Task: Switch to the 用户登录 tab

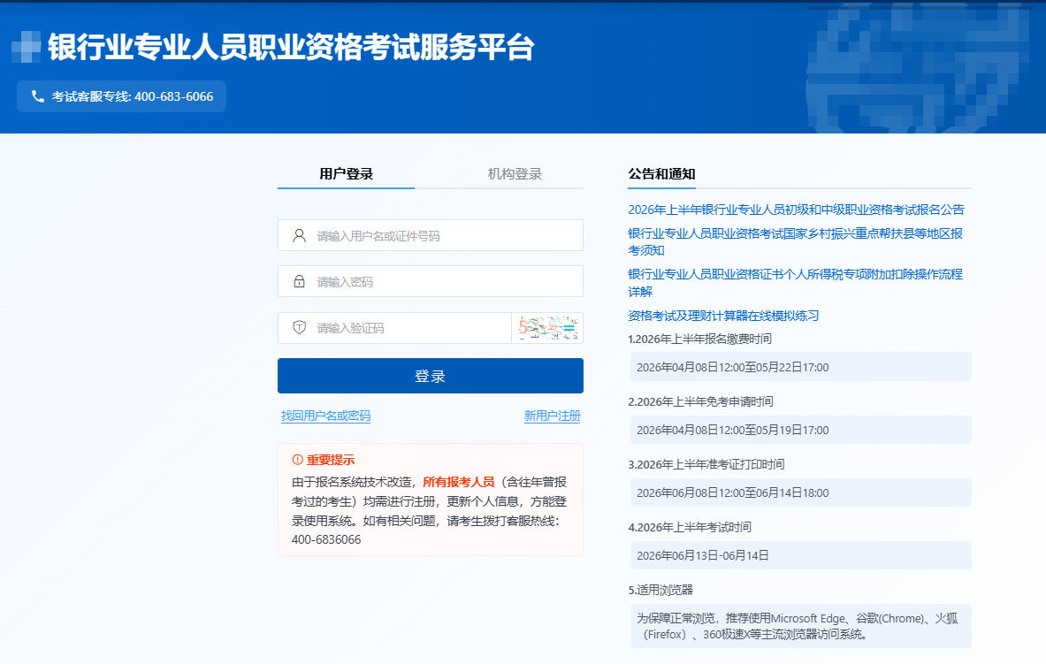Action: pyautogui.click(x=346, y=174)
